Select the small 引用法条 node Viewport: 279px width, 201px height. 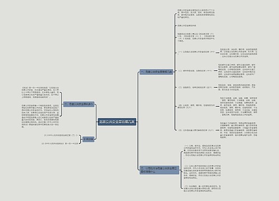coord(88,139)
